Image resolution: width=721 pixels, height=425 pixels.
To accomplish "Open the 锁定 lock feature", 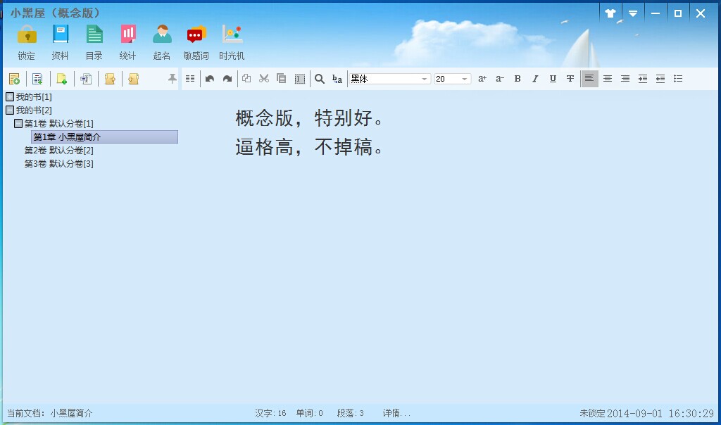I will (x=27, y=42).
